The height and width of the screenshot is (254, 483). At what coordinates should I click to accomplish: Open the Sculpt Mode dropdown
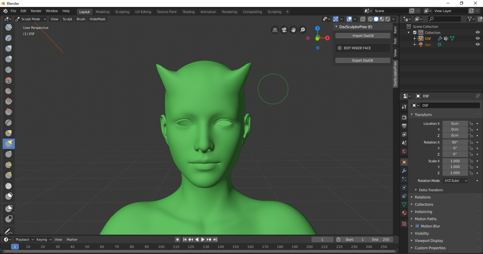tap(30, 19)
